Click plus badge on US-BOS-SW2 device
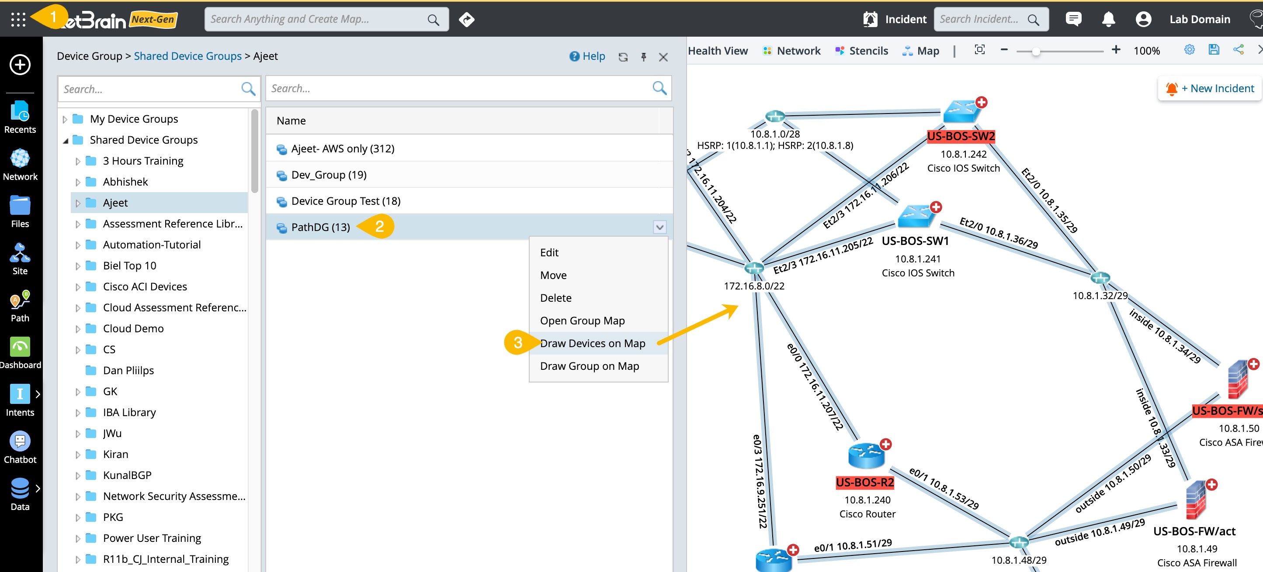 pyautogui.click(x=981, y=102)
